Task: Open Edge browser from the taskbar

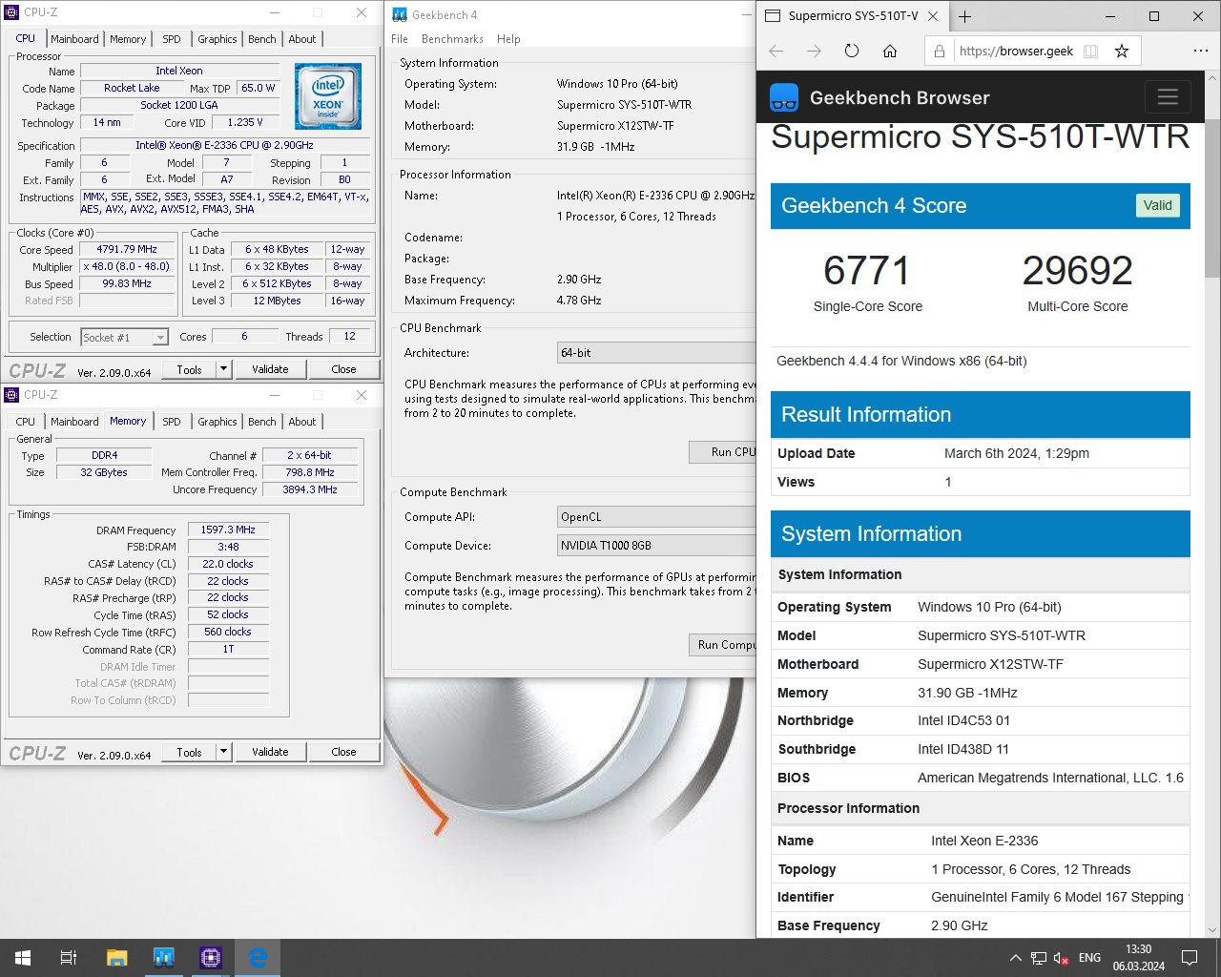Action: click(258, 958)
